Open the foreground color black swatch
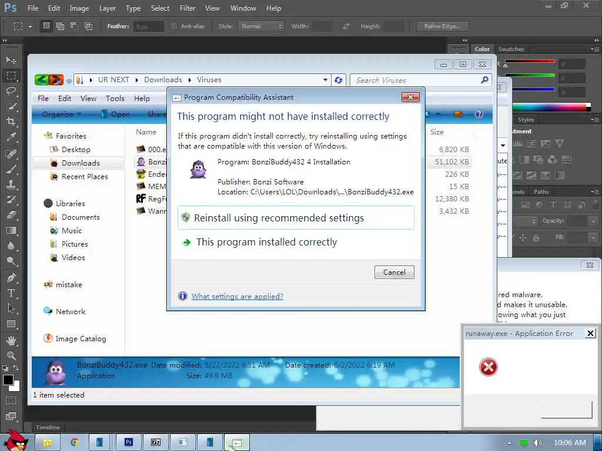This screenshot has width=602, height=451. pyautogui.click(x=8, y=380)
